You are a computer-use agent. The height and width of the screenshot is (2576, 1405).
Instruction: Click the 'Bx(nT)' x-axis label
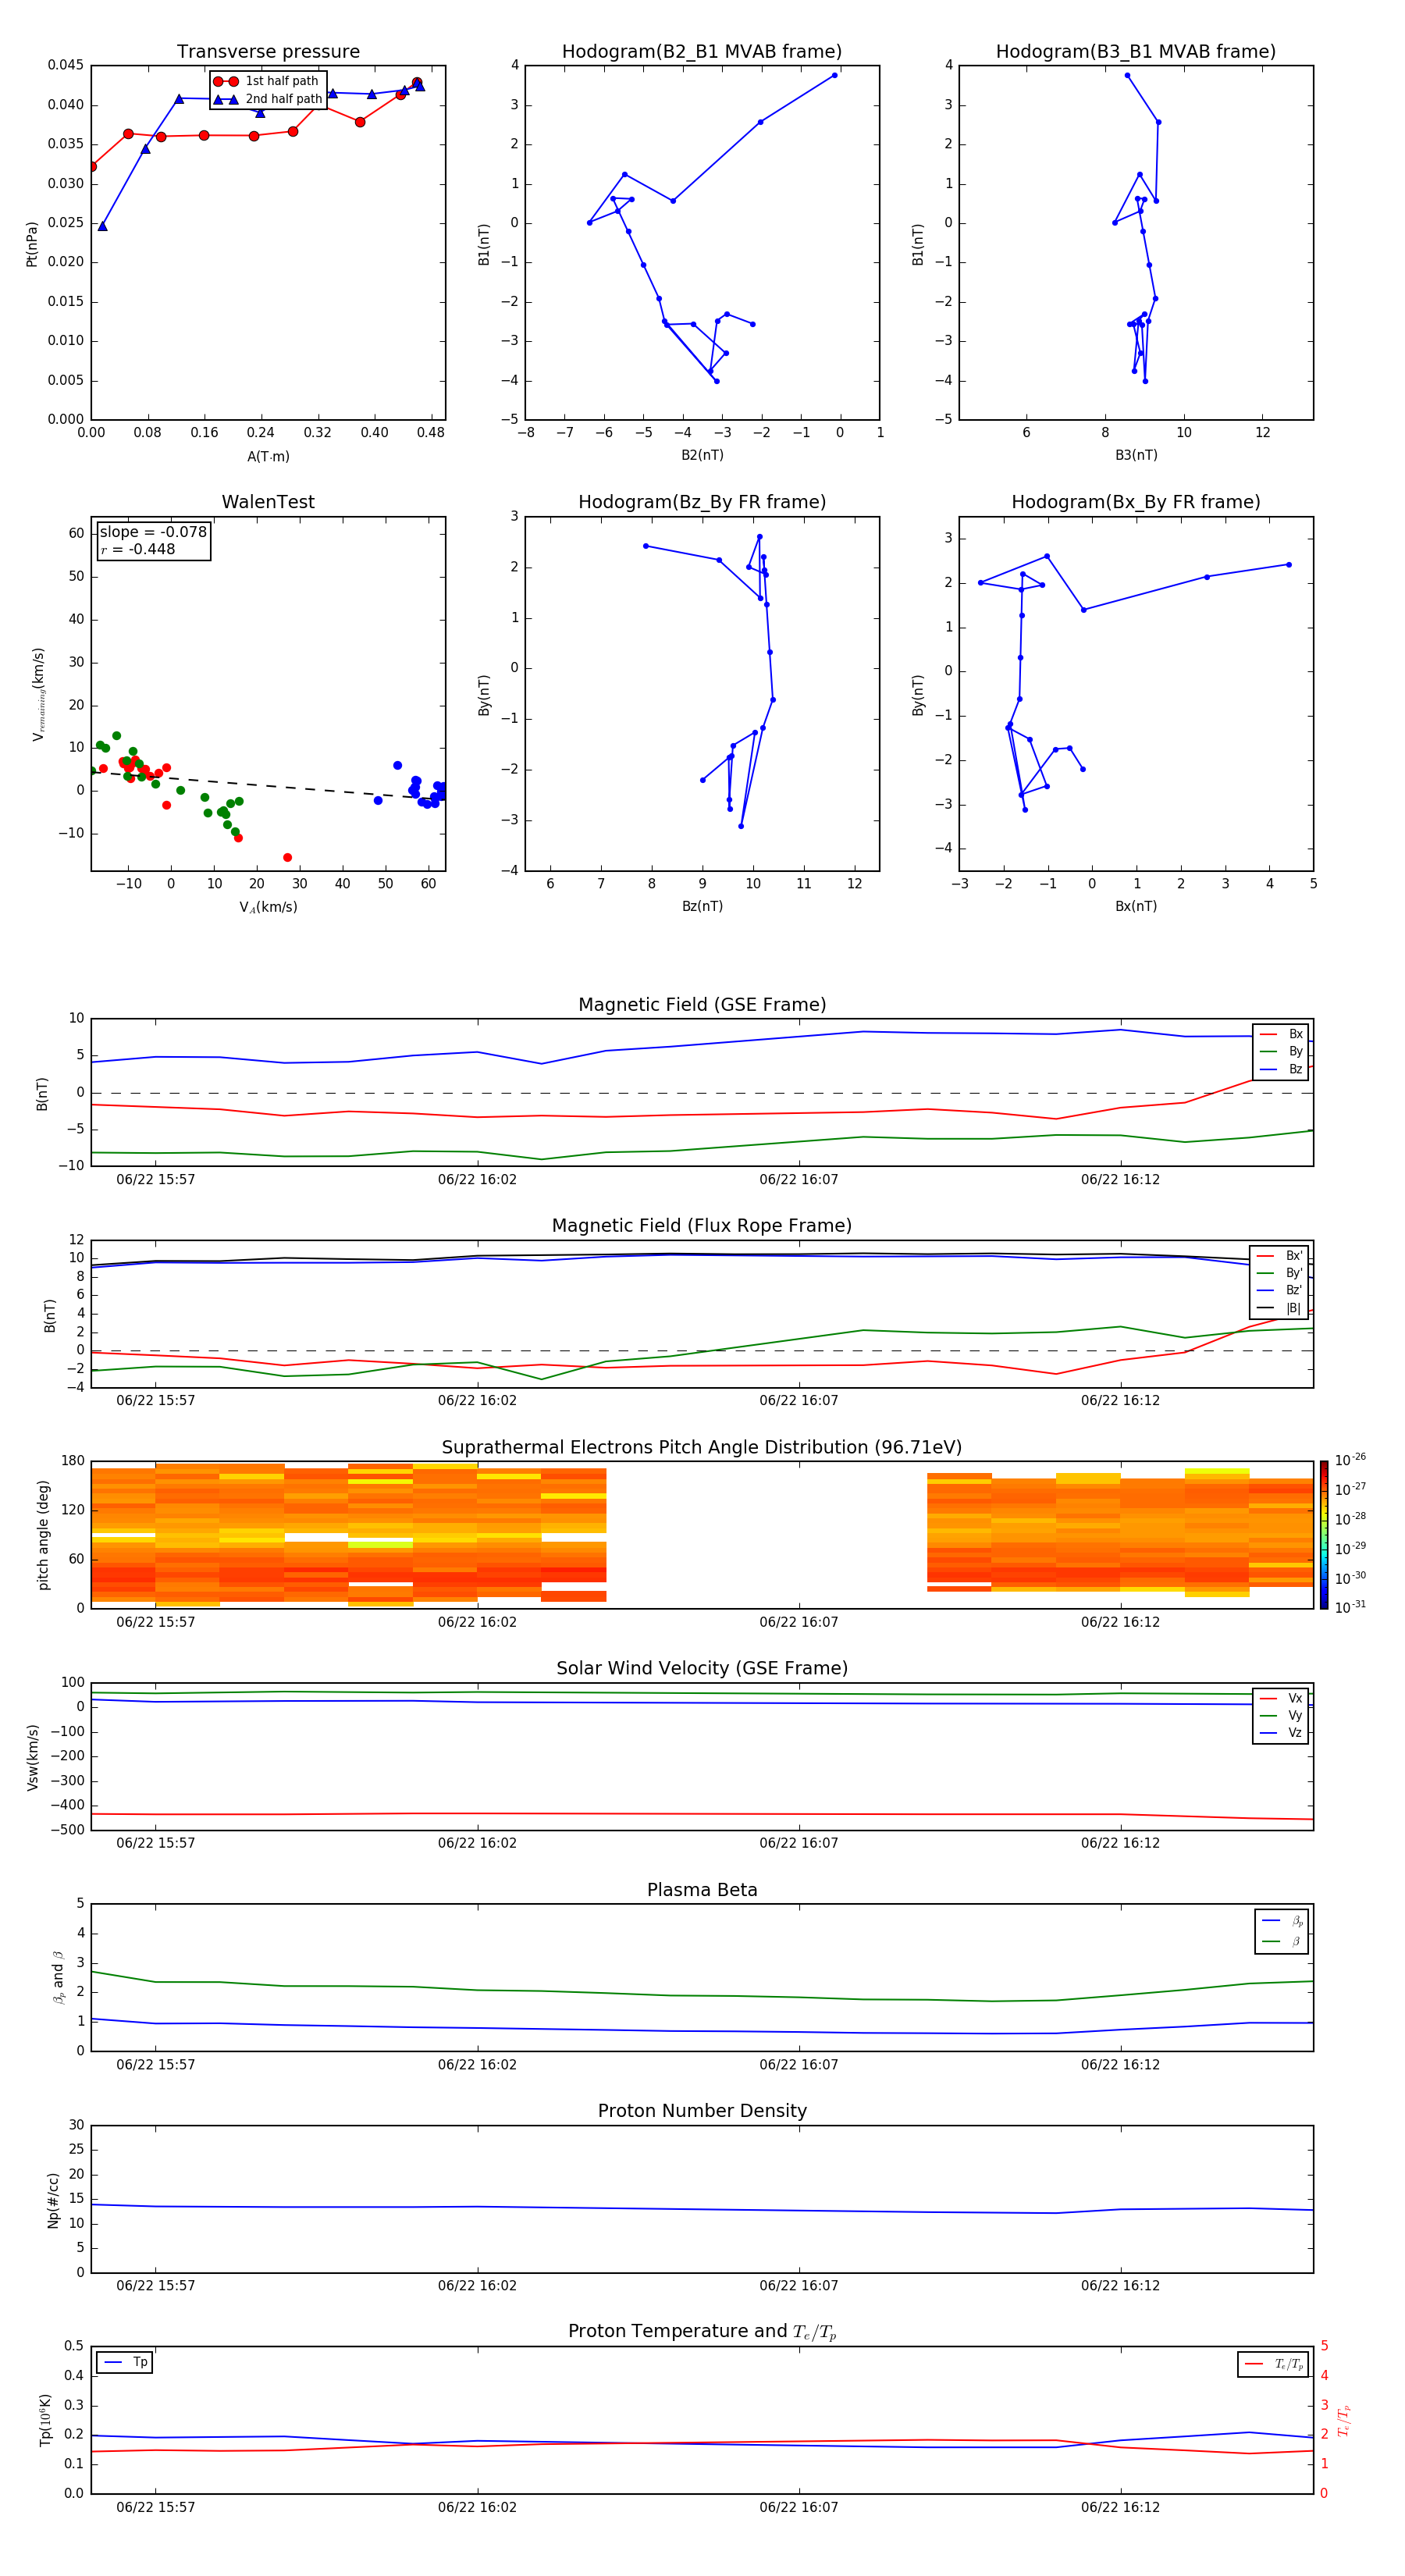(x=1136, y=906)
